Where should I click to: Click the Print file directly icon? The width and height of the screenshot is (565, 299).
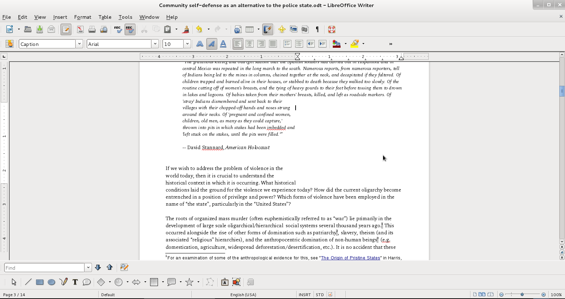click(x=92, y=29)
